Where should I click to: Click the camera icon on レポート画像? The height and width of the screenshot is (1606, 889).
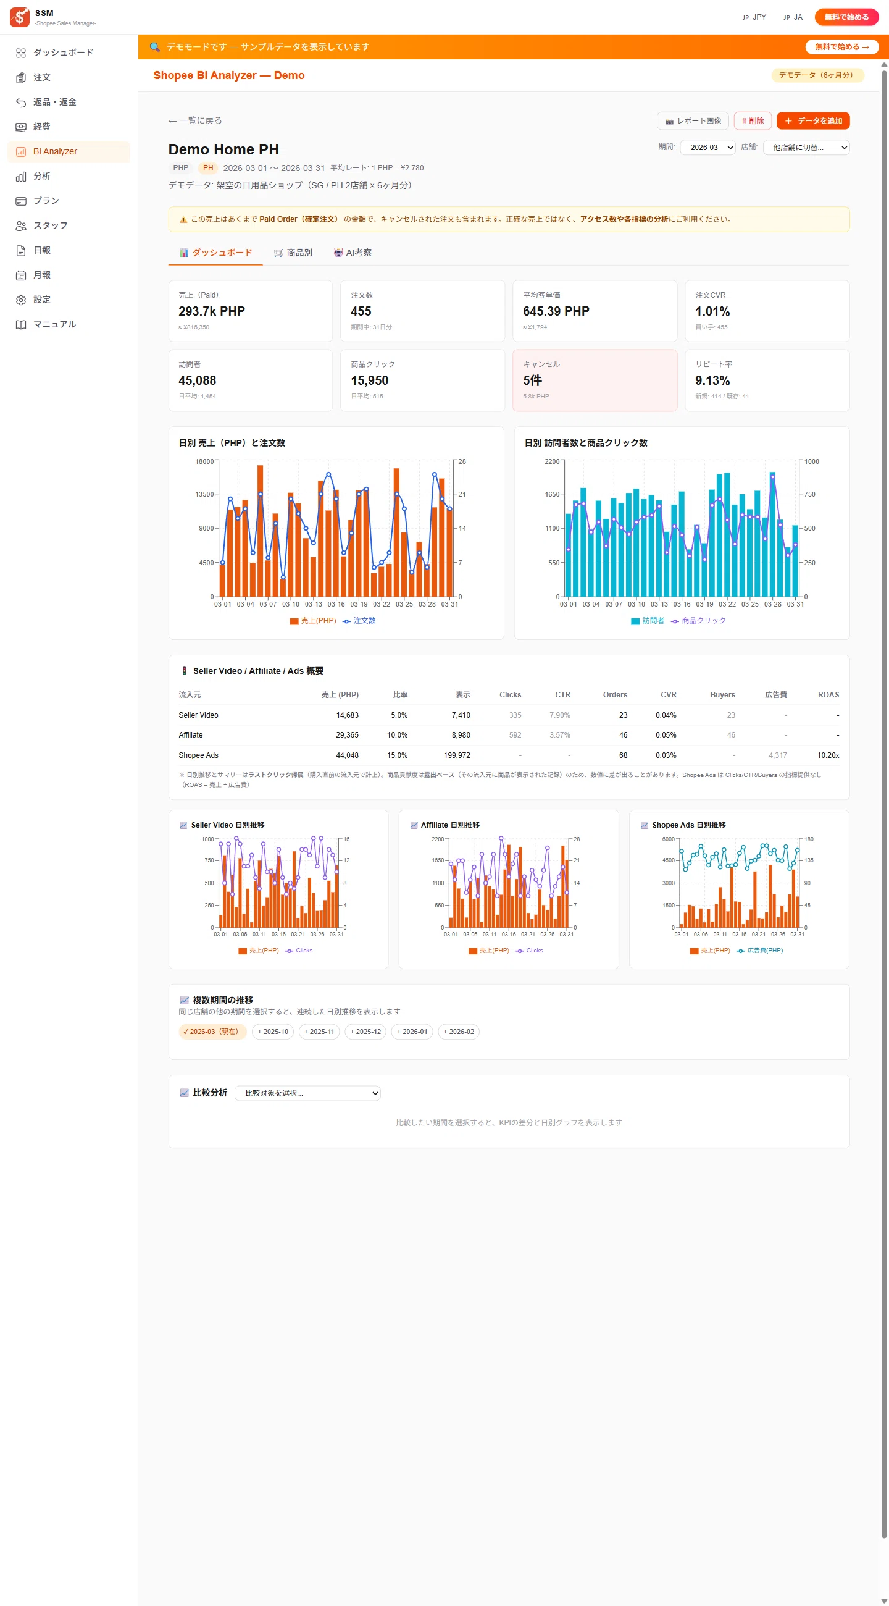coord(670,122)
